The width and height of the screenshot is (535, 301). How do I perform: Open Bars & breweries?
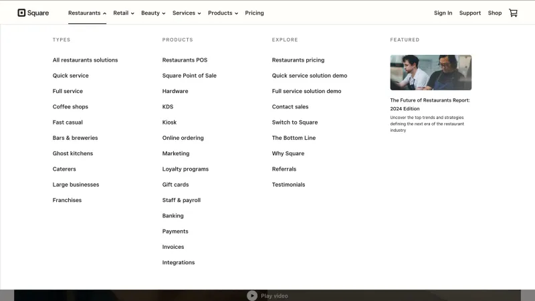[x=75, y=138]
